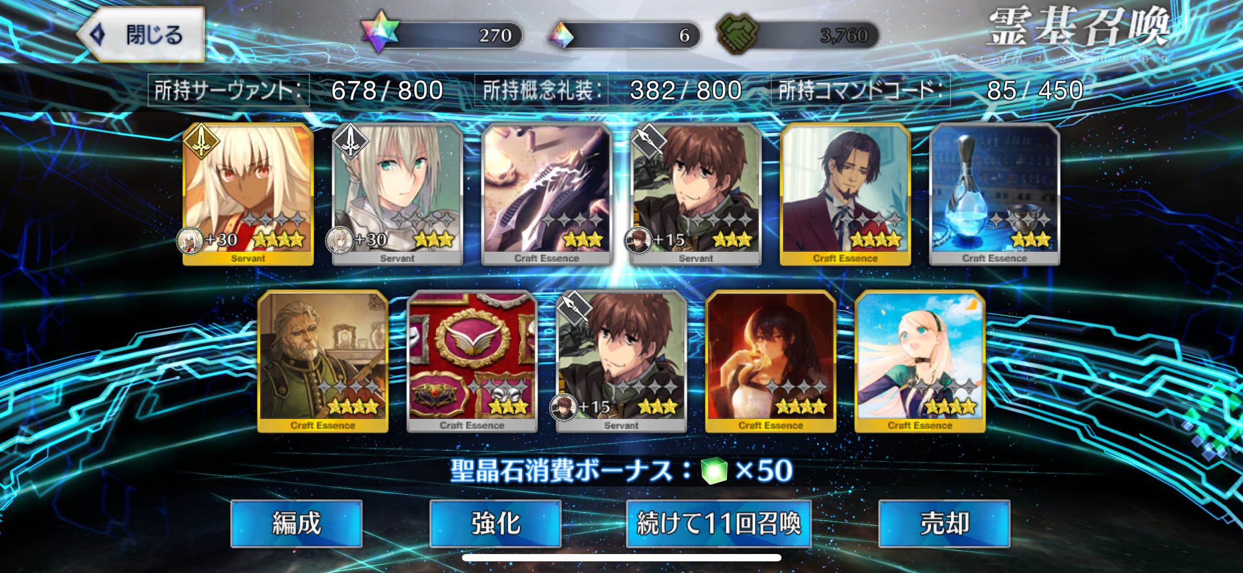This screenshot has height=573, width=1243.
Task: Tap the gold Saber class icon on first card
Action: 201,141
